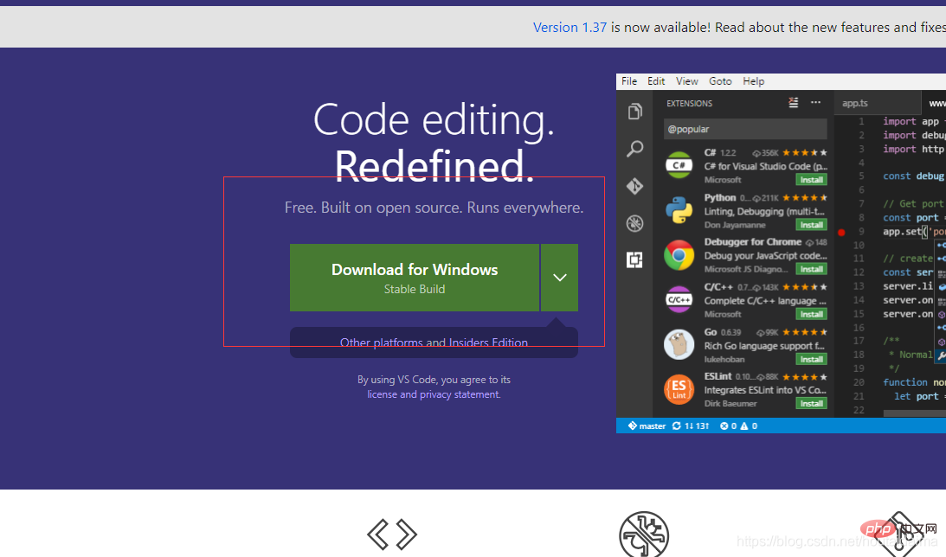This screenshot has height=557, width=946.
Task: Open the File menu
Action: tap(629, 81)
